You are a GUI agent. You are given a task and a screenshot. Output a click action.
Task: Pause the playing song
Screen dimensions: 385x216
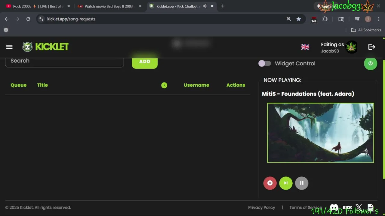tap(302, 183)
